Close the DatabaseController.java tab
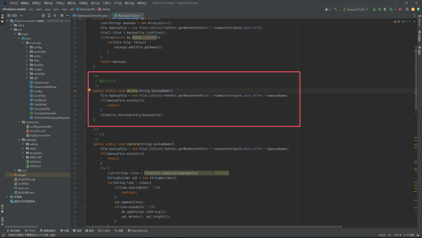This screenshot has width=422, height=238. (x=110, y=16)
